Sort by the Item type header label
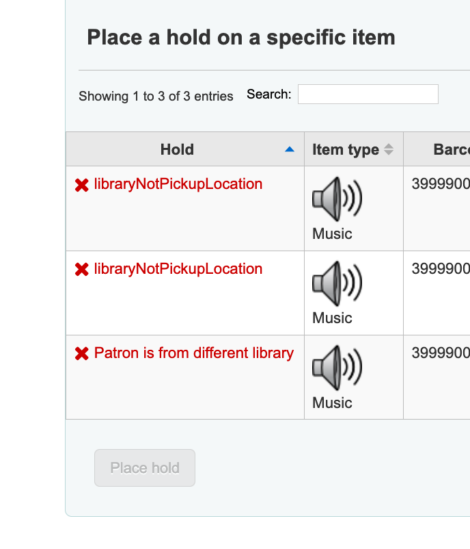 (345, 149)
